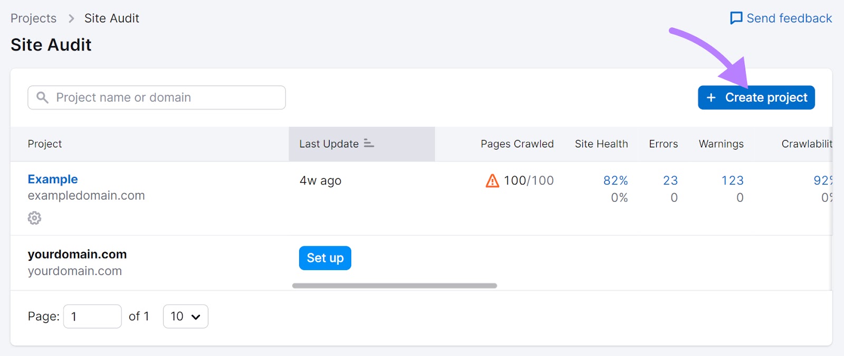Screen dimensions: 844x356
Task: Open settings gear for Example project
Action: tap(34, 217)
